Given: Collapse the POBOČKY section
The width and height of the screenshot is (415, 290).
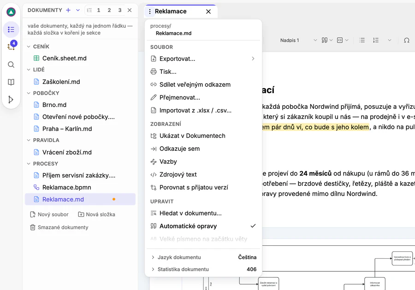Looking at the screenshot, I should pos(29,93).
